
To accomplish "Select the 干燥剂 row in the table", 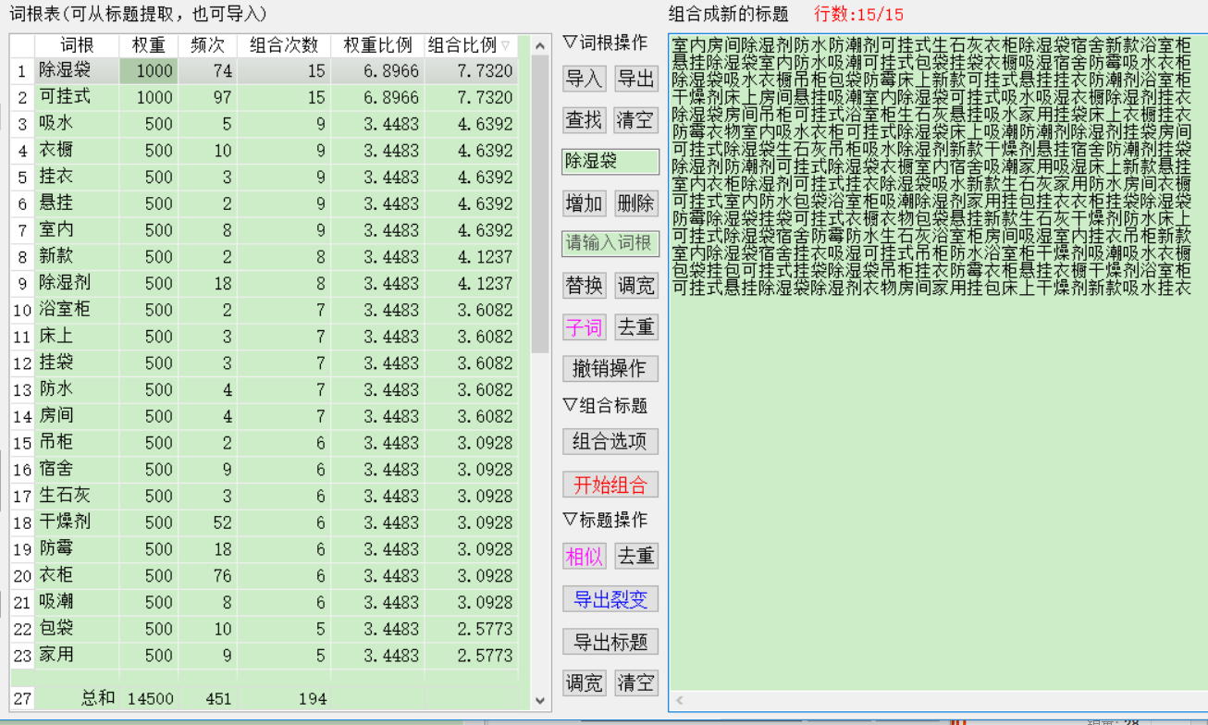I will click(x=65, y=522).
